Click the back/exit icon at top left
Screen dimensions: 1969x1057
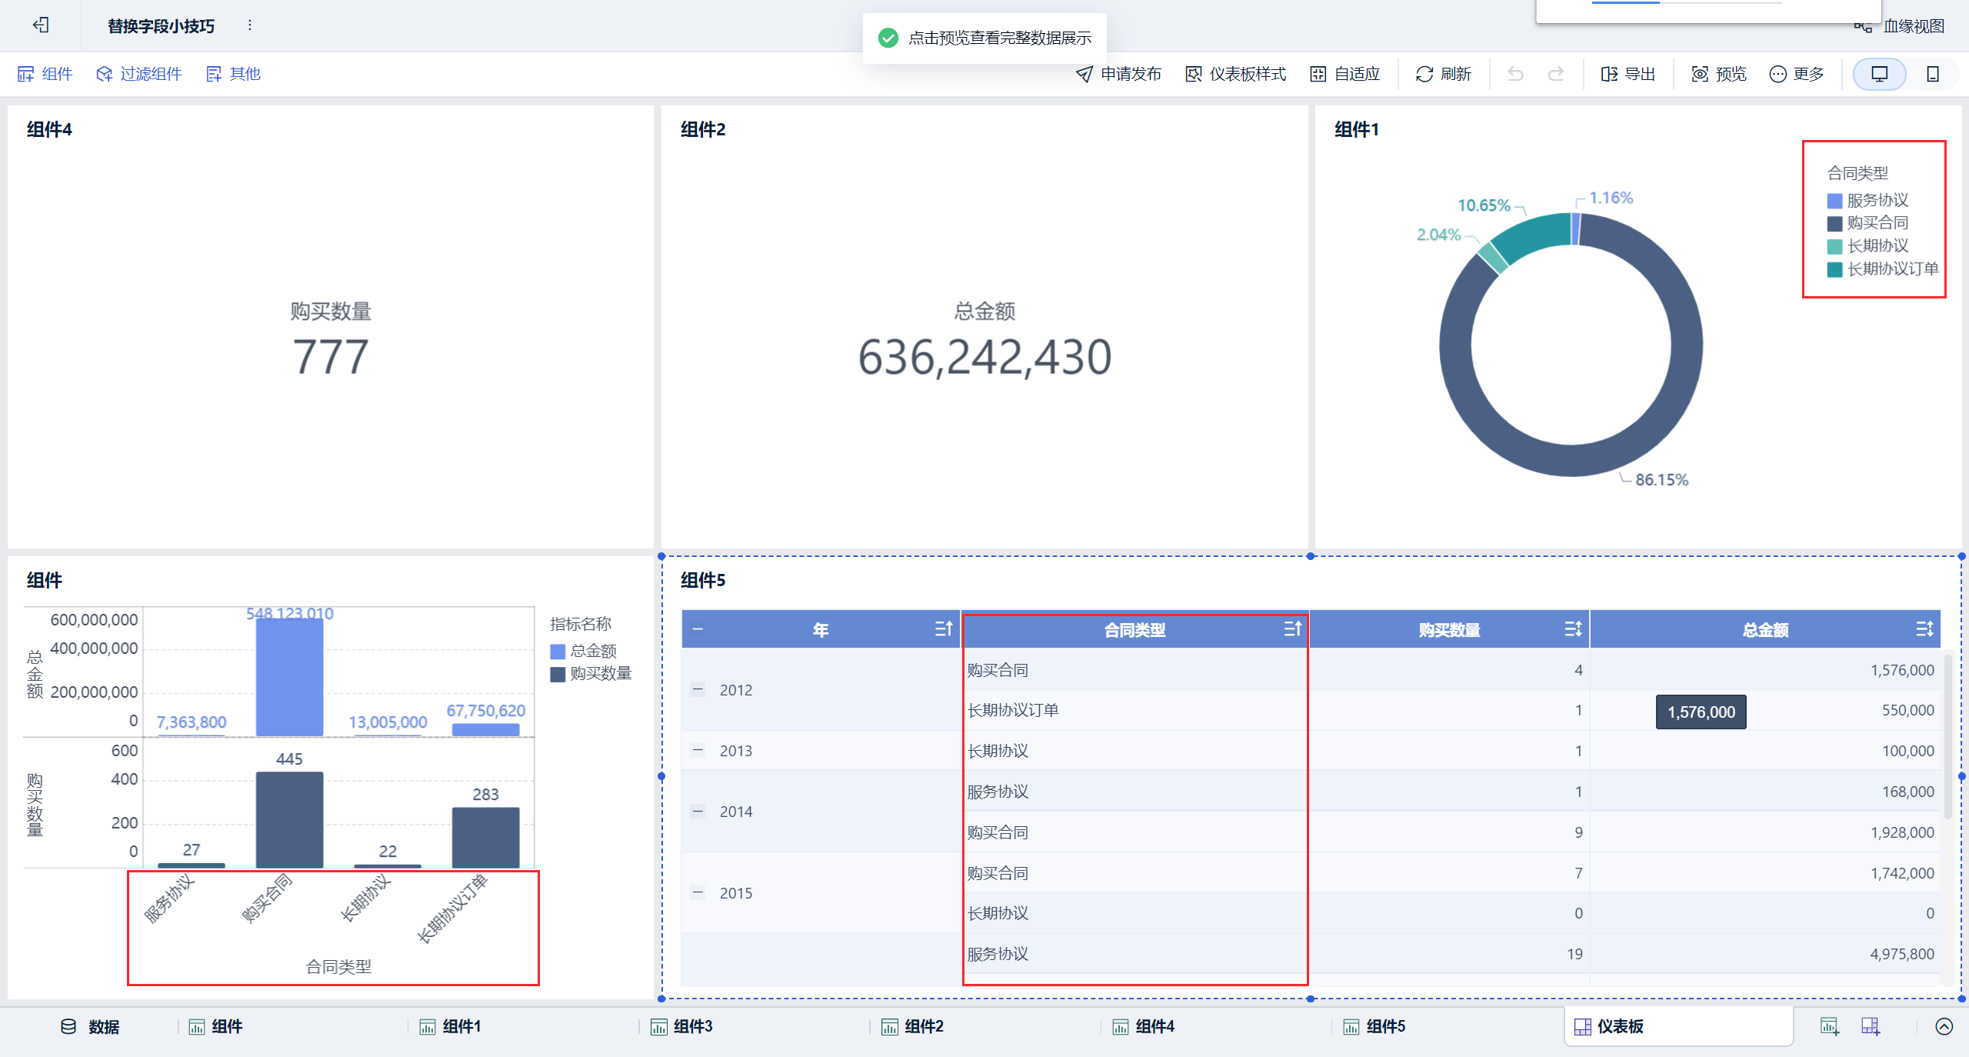click(x=41, y=25)
